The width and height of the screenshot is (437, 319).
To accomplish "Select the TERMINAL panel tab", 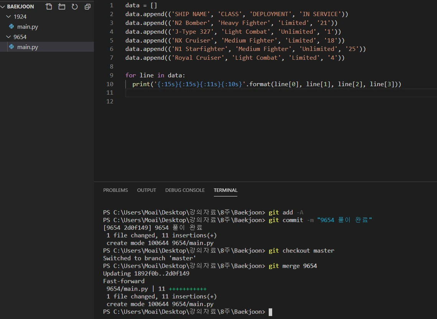I will [225, 190].
